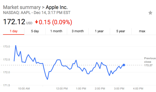Image resolution: width=156 pixels, height=92 pixels.
Task: Choose the max time range
Action: (142, 31)
